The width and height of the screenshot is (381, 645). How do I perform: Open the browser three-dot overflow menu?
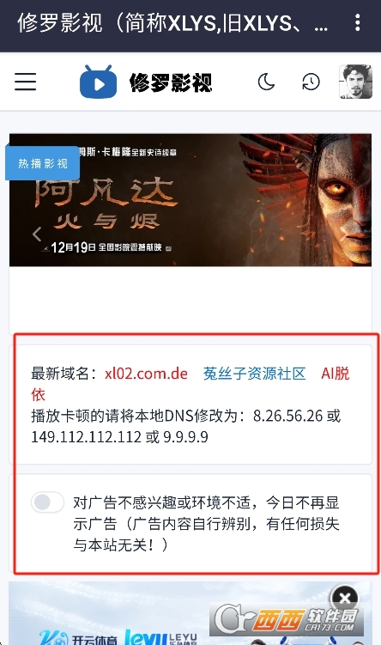(x=358, y=22)
